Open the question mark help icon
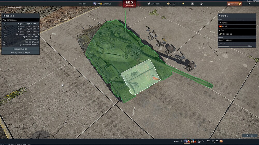 [249, 4]
